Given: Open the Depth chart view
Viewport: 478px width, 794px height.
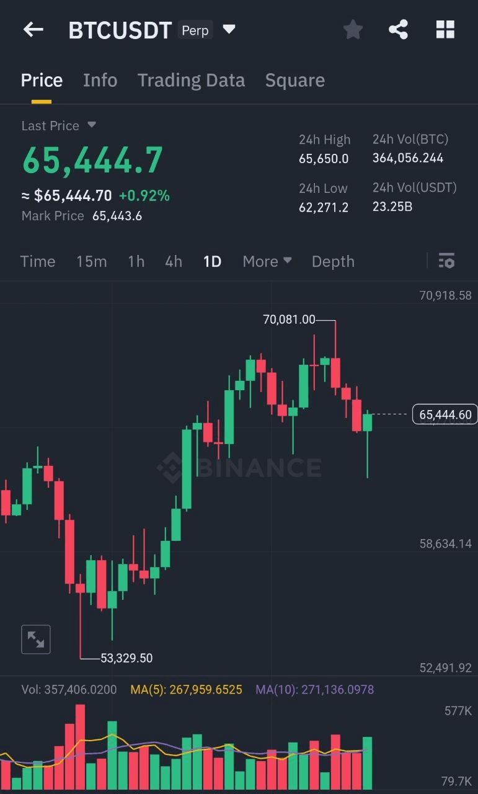Looking at the screenshot, I should pos(333,261).
